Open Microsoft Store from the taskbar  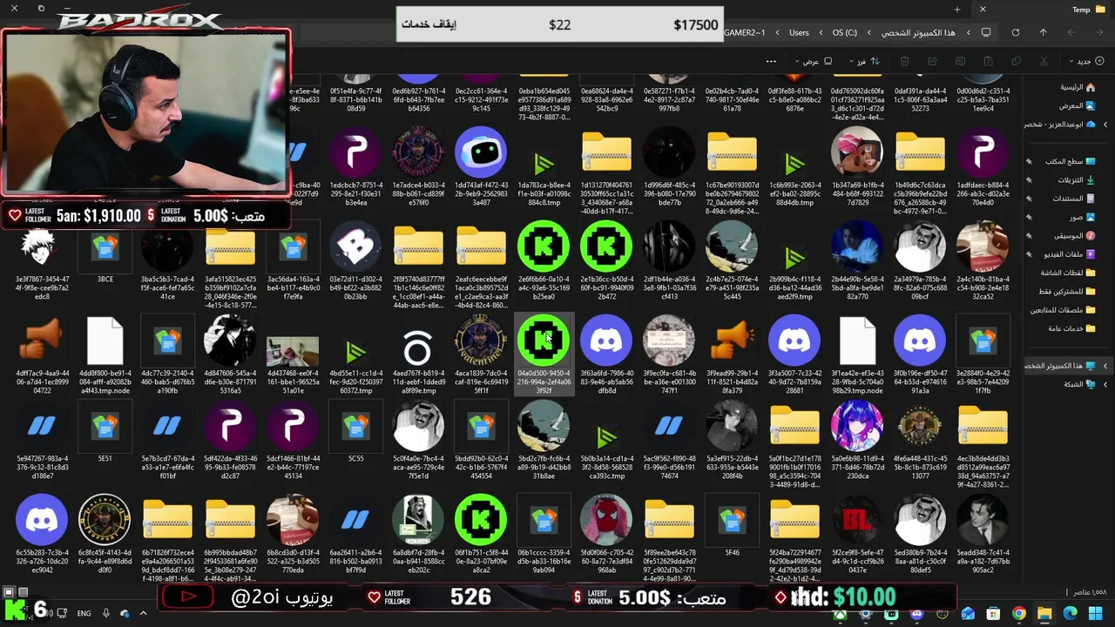point(993,614)
